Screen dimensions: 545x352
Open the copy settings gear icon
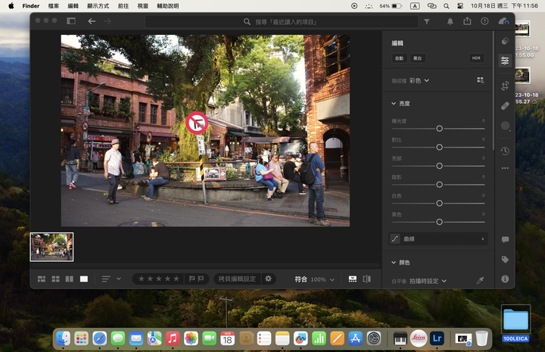pos(268,279)
